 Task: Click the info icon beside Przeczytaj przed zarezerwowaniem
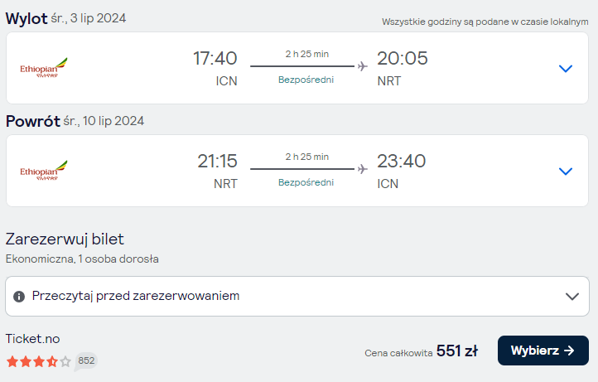click(x=19, y=297)
